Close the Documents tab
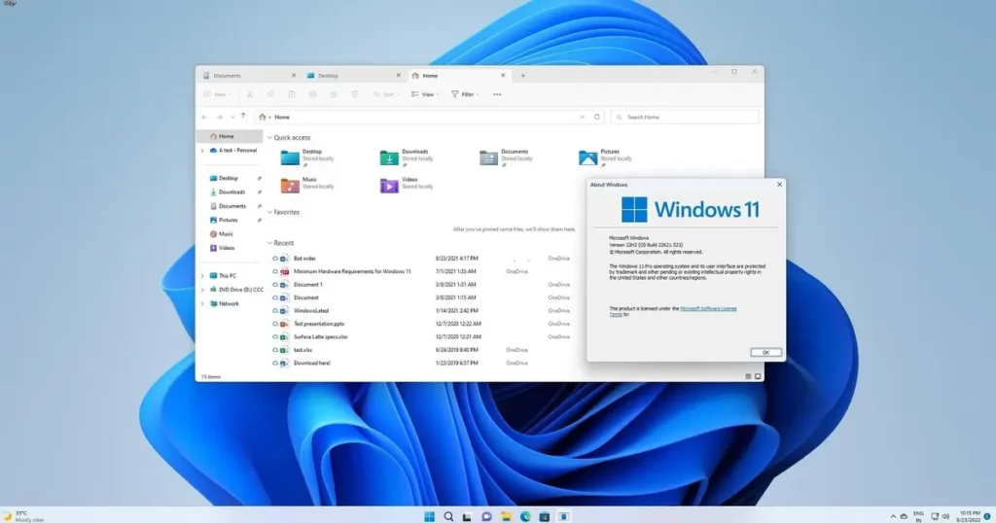 pyautogui.click(x=294, y=76)
